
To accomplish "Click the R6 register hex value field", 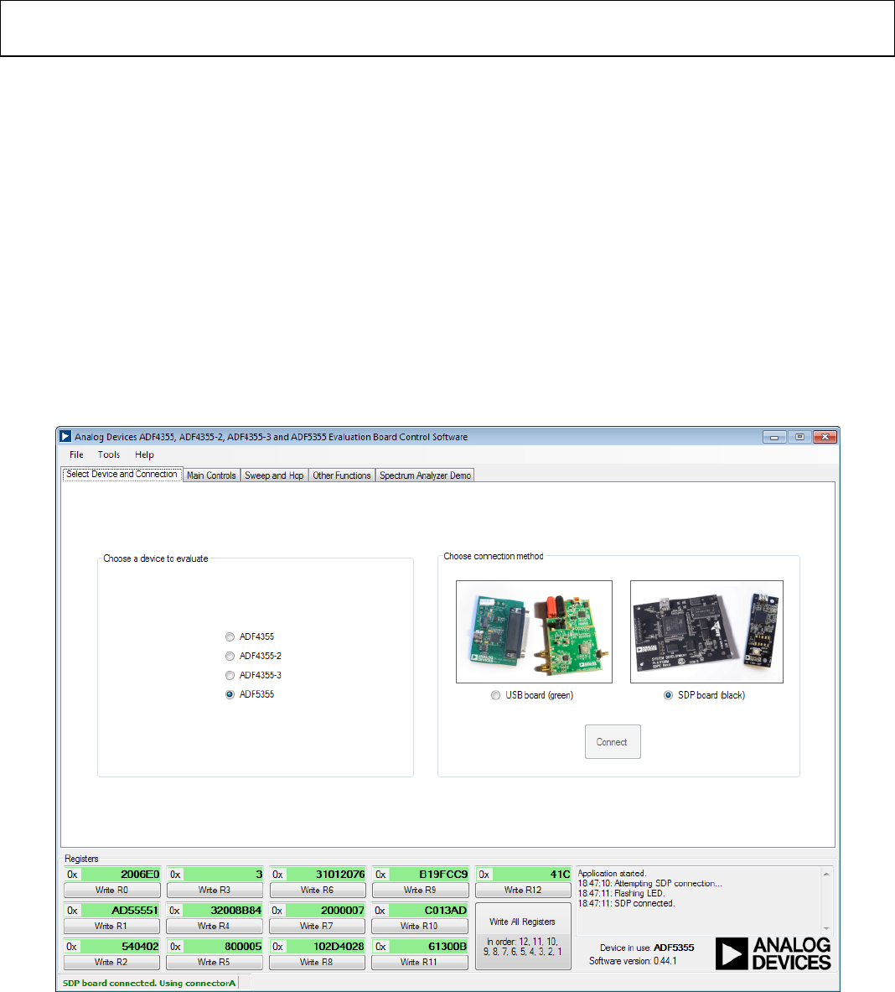I will (x=325, y=874).
